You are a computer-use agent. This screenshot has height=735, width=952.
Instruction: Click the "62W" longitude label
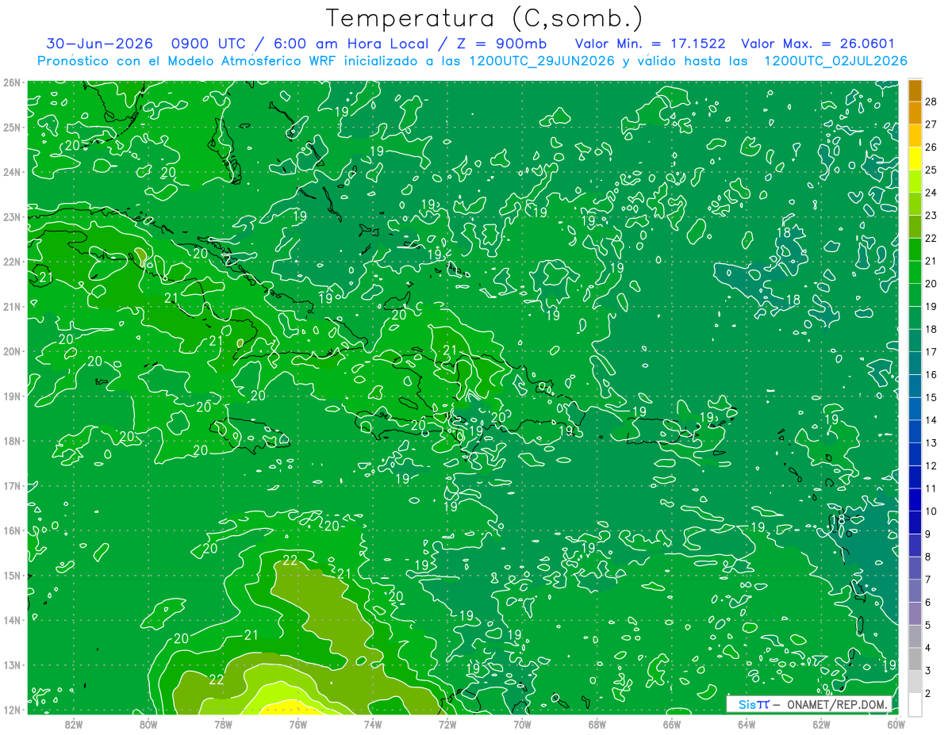click(x=821, y=723)
